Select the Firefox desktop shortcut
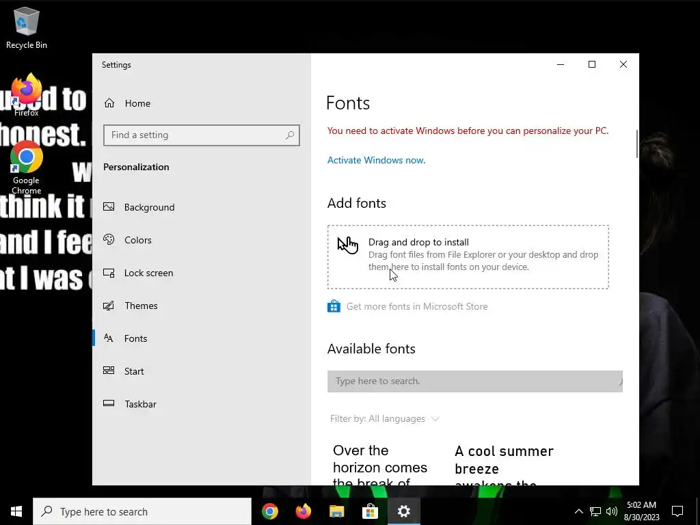The image size is (700, 525). 27,94
